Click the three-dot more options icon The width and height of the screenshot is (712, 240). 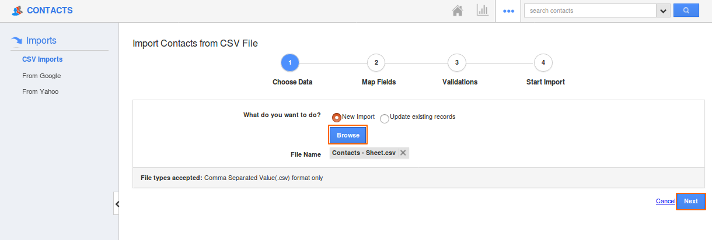[x=508, y=11]
